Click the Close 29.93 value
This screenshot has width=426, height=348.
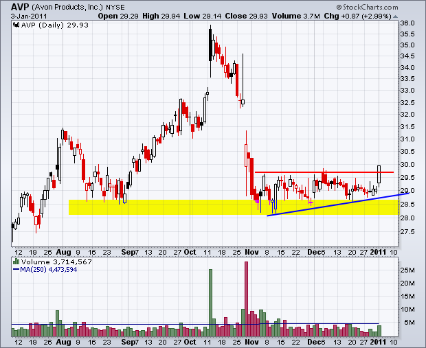(x=247, y=16)
